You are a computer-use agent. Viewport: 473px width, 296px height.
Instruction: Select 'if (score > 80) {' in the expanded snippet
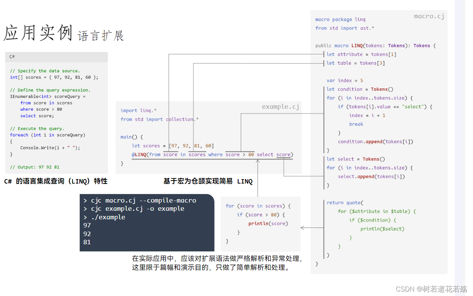click(x=261, y=215)
